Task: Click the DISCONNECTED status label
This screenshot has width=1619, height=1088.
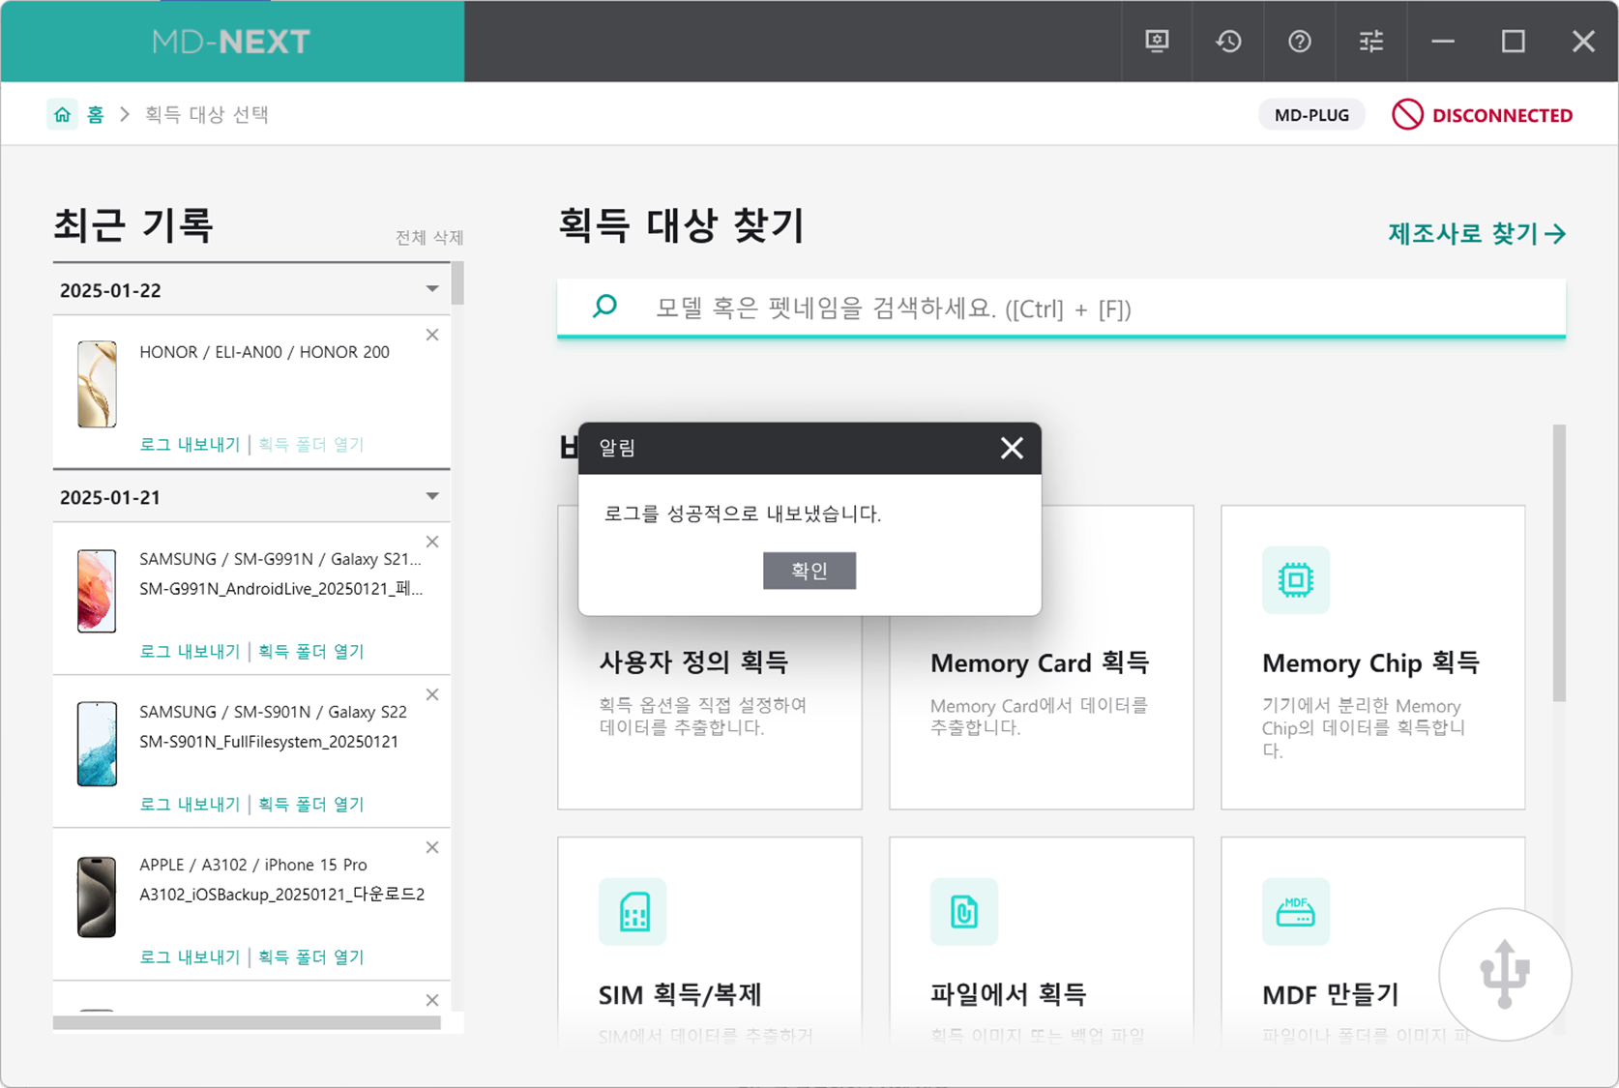Action: coord(1502,115)
